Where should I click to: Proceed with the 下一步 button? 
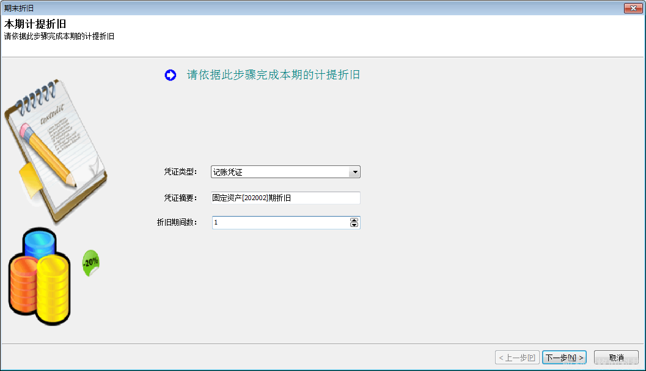(x=563, y=358)
